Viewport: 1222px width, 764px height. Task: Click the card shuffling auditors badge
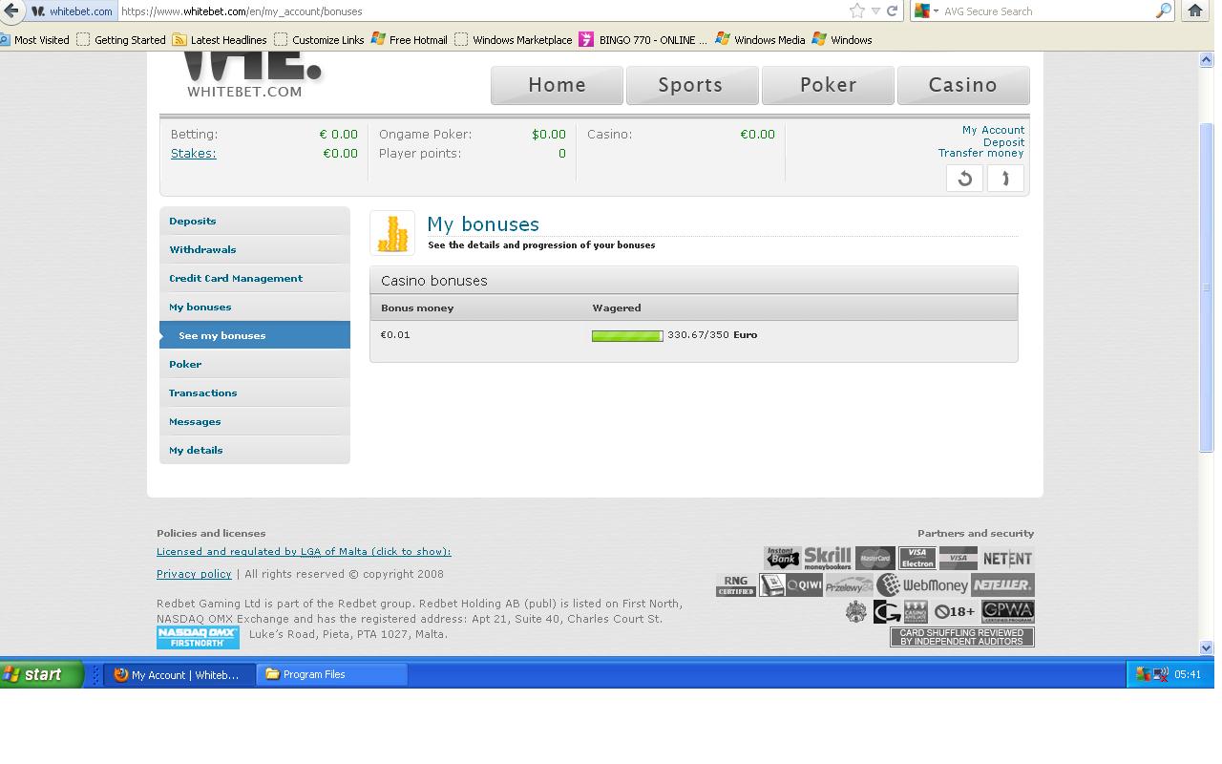[961, 637]
